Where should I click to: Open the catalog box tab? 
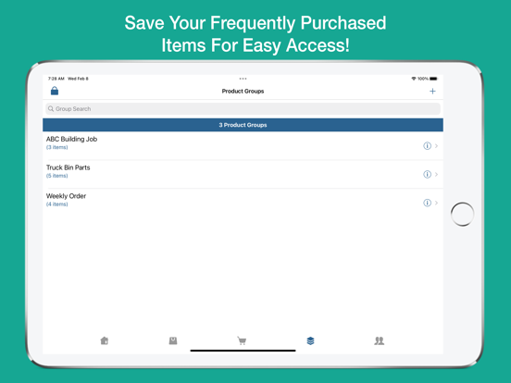pos(173,340)
